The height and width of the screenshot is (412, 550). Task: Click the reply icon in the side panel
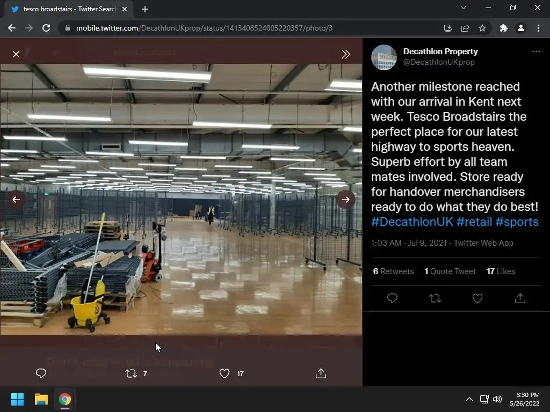392,298
